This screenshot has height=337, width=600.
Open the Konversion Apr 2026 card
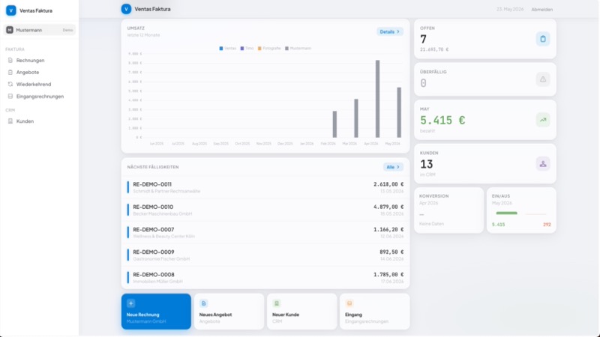tap(448, 210)
